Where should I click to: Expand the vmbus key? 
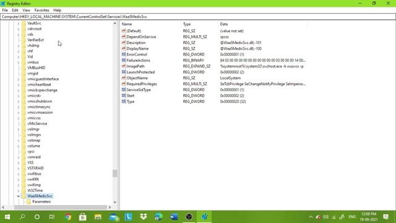click(18, 62)
